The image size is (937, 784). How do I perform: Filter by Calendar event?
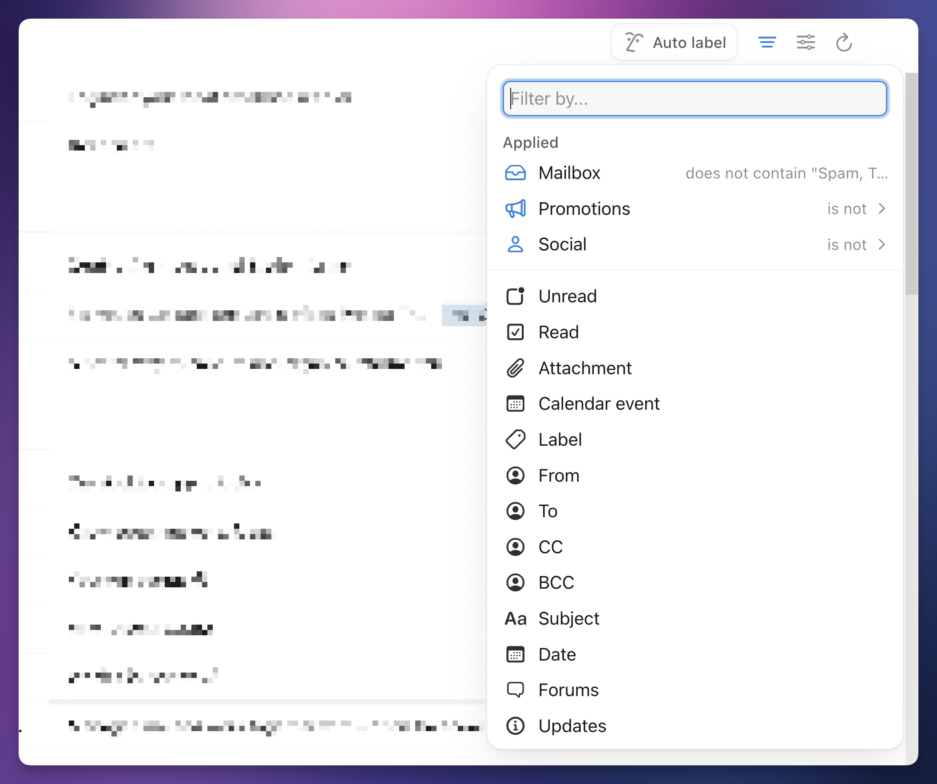695,404
